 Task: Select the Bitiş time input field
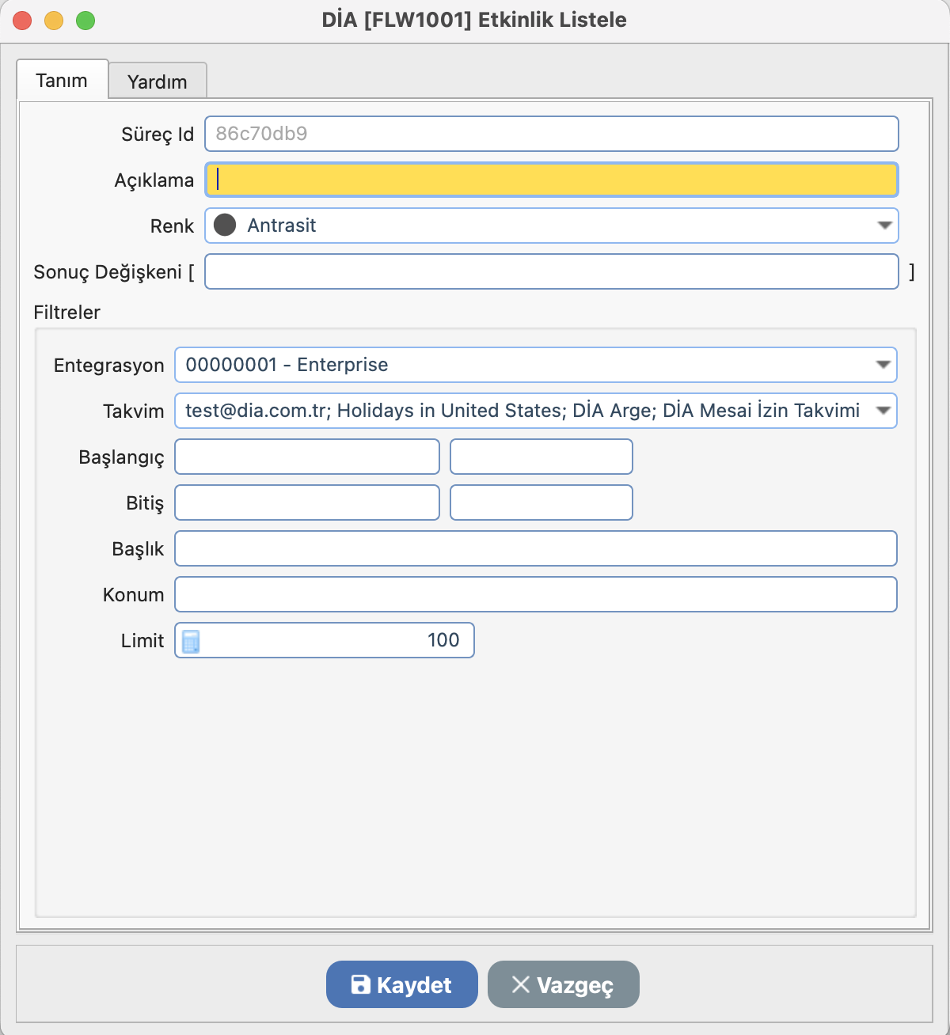(541, 502)
